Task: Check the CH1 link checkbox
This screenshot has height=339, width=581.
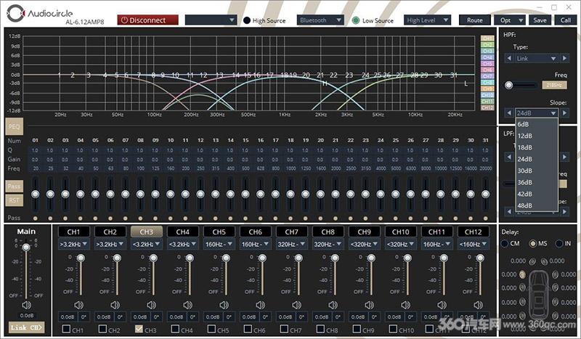Action: [66, 329]
